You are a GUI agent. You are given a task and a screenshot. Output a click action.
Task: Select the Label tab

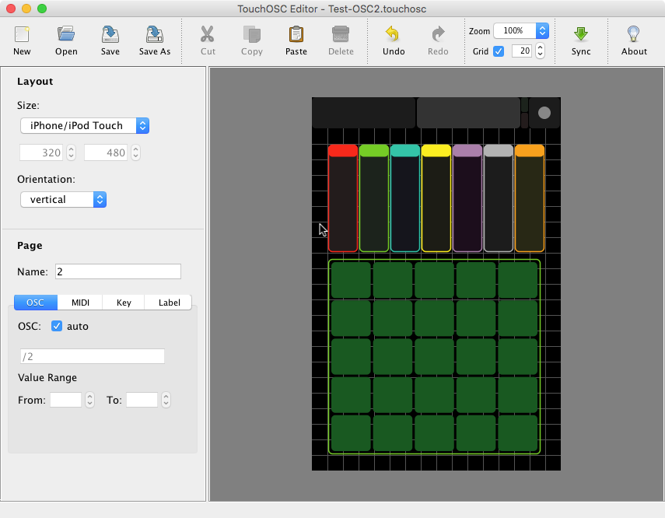[169, 303]
